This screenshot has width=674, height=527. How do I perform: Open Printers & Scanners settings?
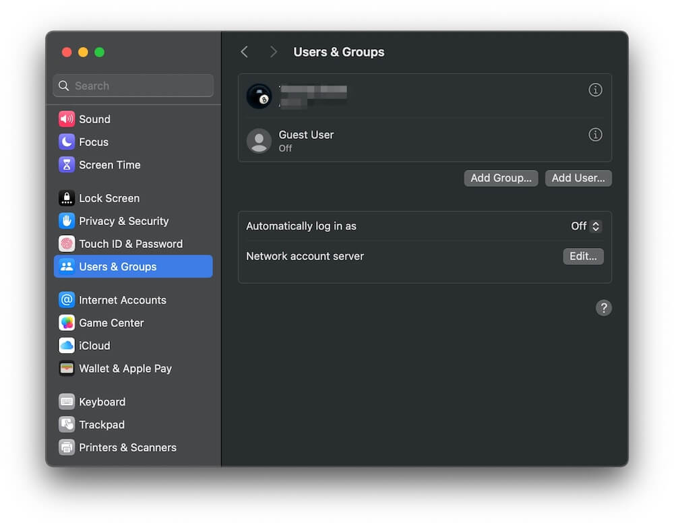point(133,447)
